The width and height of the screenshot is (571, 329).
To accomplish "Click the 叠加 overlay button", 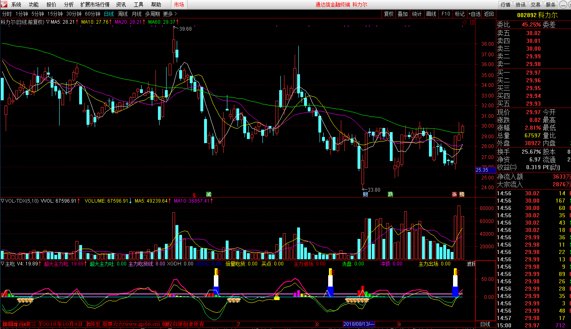I will click(x=403, y=14).
